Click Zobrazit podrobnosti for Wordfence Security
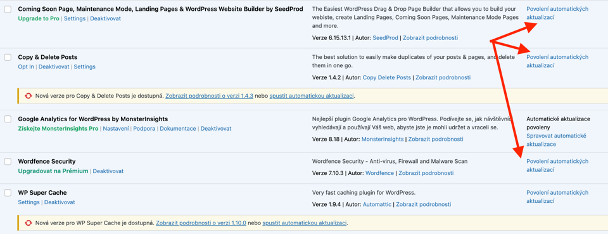 [x=426, y=173]
